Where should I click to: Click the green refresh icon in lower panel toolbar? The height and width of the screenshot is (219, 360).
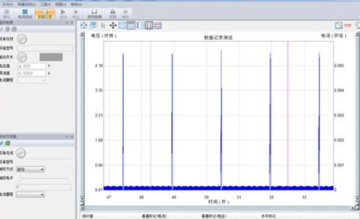point(8,143)
